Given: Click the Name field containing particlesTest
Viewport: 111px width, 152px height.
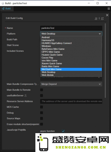Looking at the screenshot, I should pyautogui.click(x=71, y=28).
